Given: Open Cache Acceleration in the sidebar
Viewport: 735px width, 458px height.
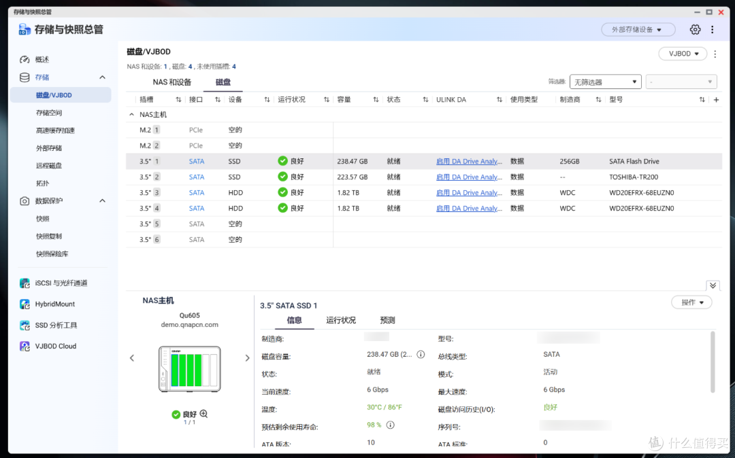Looking at the screenshot, I should coord(55,130).
